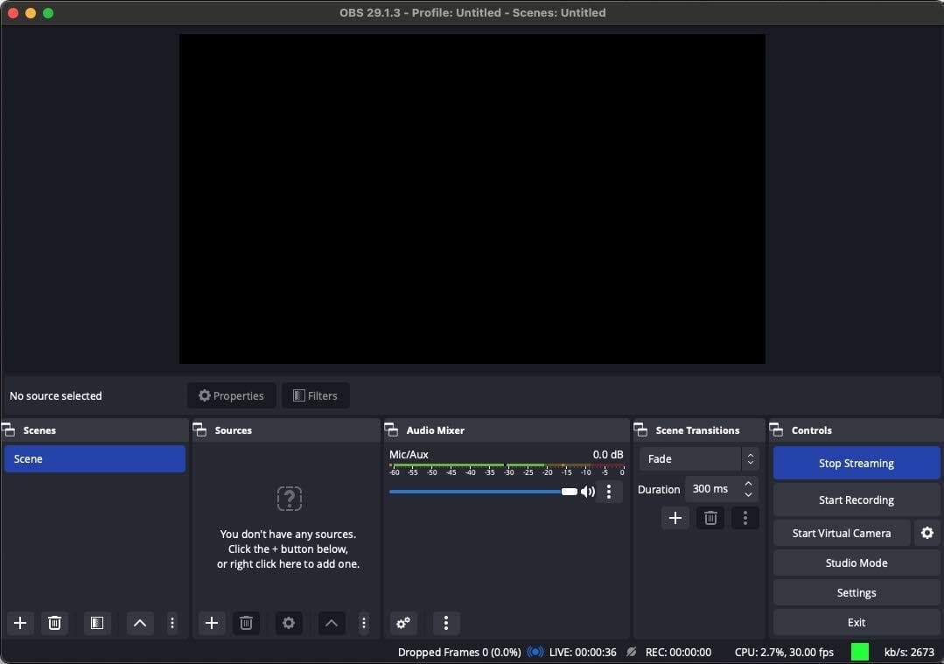Viewport: 944px width, 664px height.
Task: Start Recording
Action: click(x=856, y=500)
